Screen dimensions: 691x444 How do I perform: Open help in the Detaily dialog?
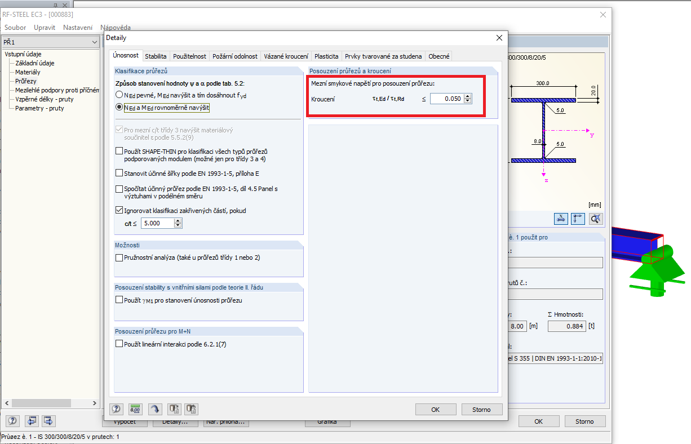pos(117,409)
